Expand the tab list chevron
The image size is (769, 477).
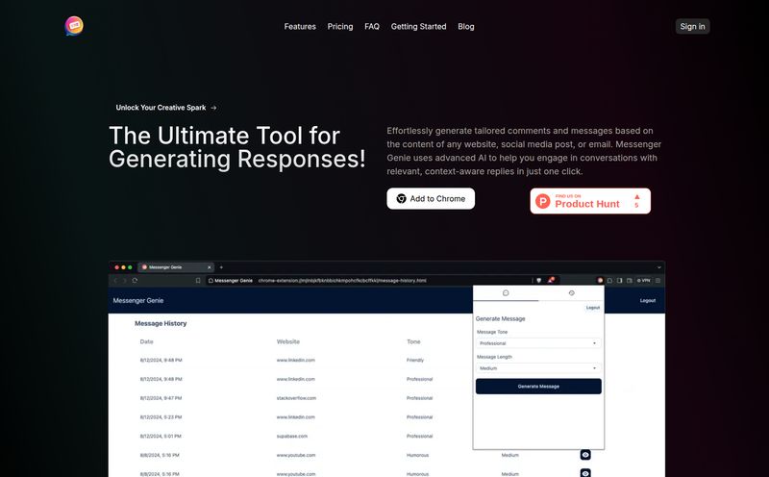tap(659, 267)
